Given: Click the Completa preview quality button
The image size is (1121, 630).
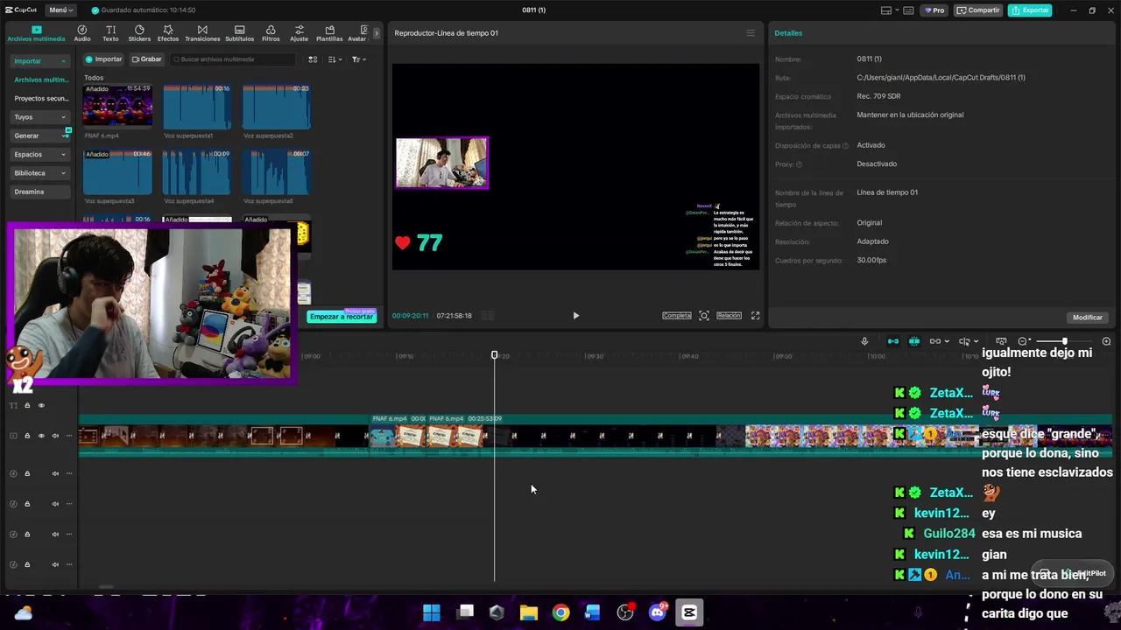Looking at the screenshot, I should coord(677,316).
